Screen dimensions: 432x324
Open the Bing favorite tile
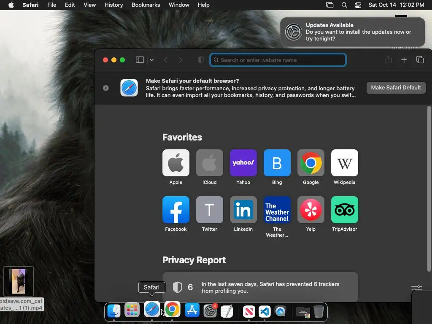tap(277, 163)
